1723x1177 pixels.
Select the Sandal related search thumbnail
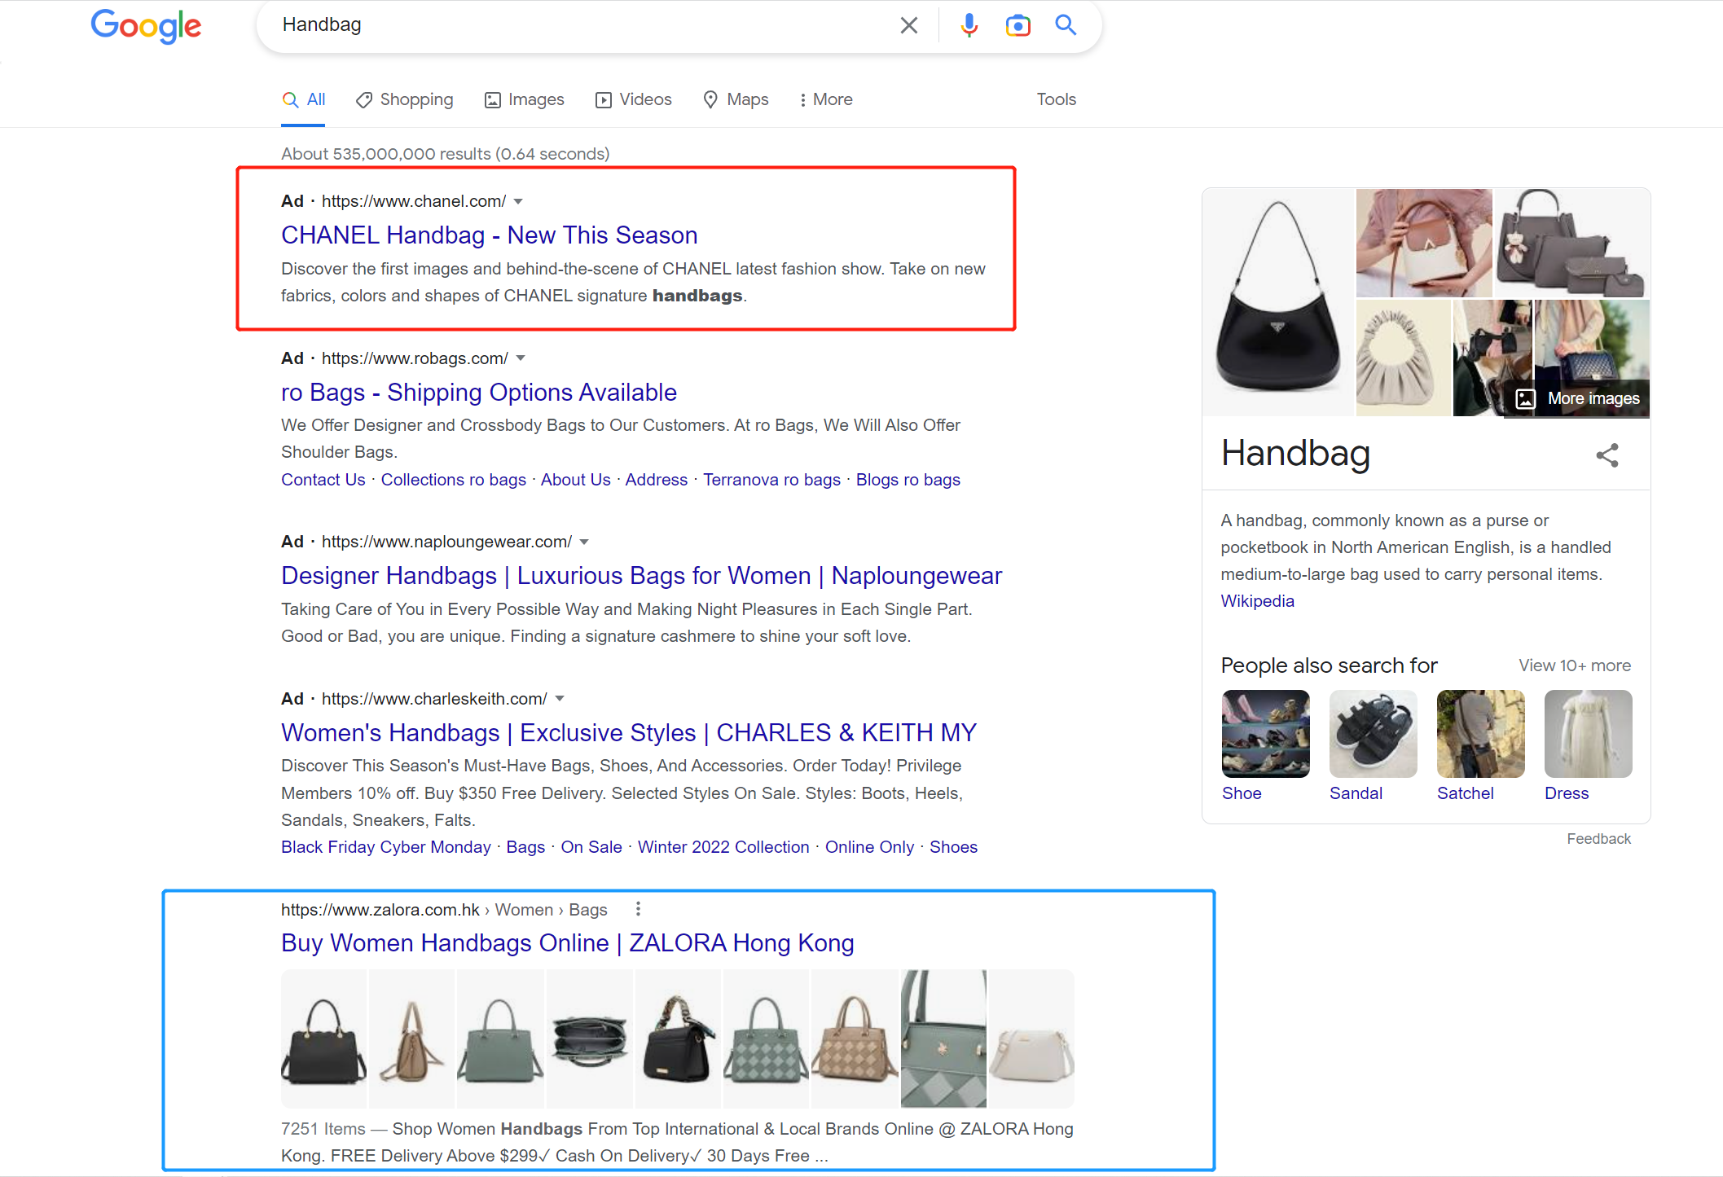coord(1373,734)
